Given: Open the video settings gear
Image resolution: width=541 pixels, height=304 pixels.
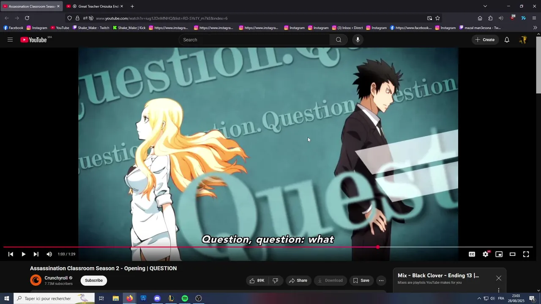Looking at the screenshot, I should (485, 254).
